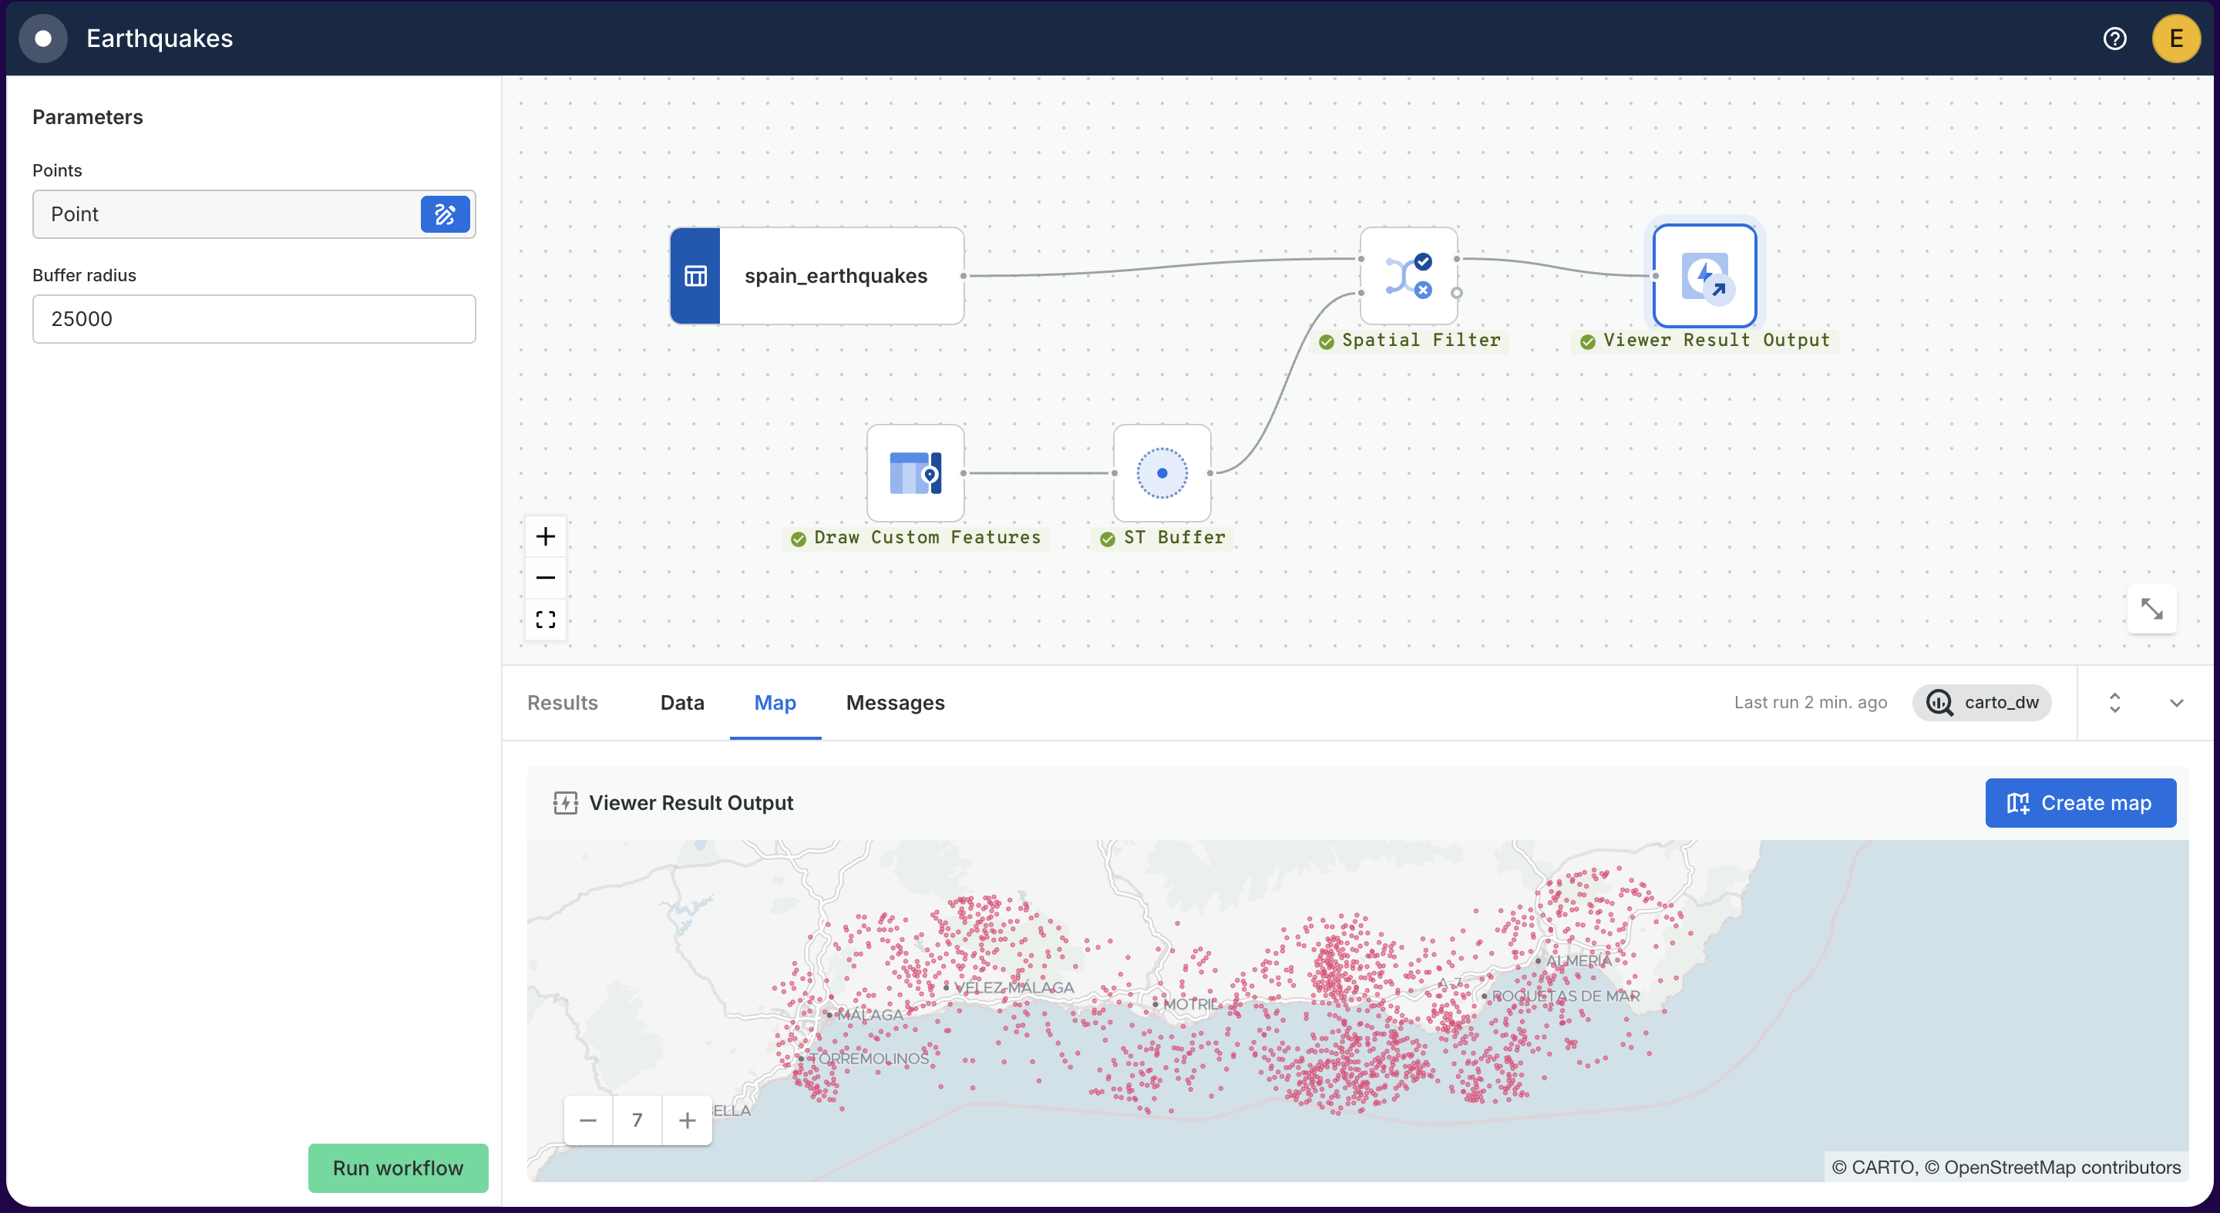Select the Viewer Result Output node
Image resolution: width=2220 pixels, height=1213 pixels.
pyautogui.click(x=1704, y=276)
